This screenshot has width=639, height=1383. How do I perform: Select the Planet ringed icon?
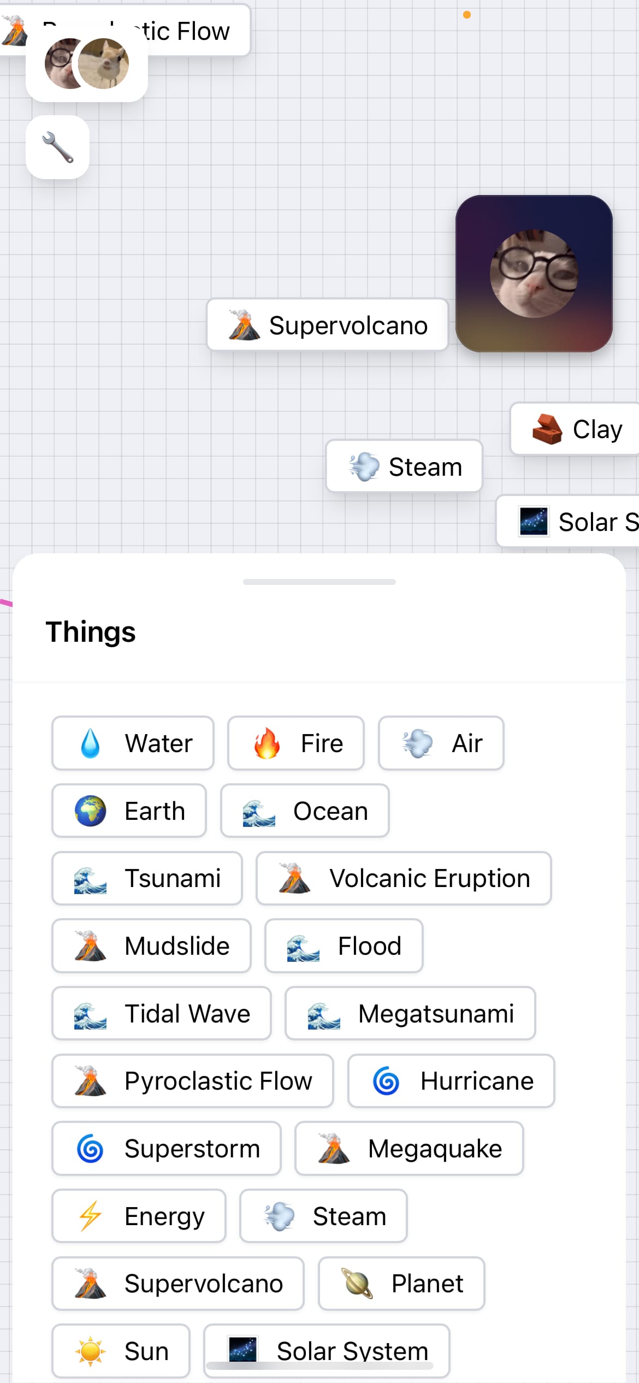357,1283
